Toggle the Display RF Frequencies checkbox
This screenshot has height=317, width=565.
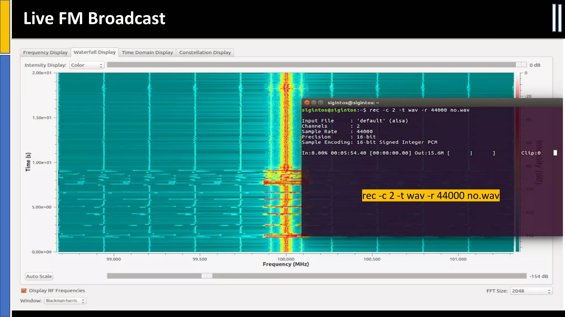(24, 291)
